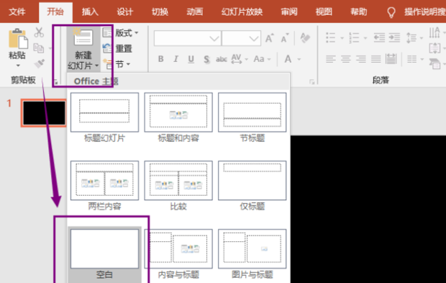This screenshot has width=446, height=283.
Task: Click the Copy icon
Action: [39, 48]
